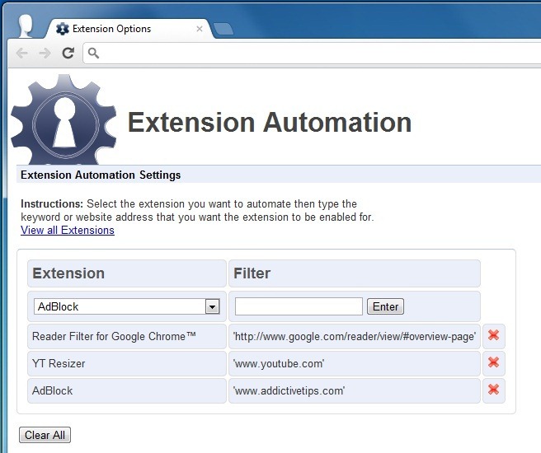Reload the page with the refresh icon

click(x=68, y=53)
